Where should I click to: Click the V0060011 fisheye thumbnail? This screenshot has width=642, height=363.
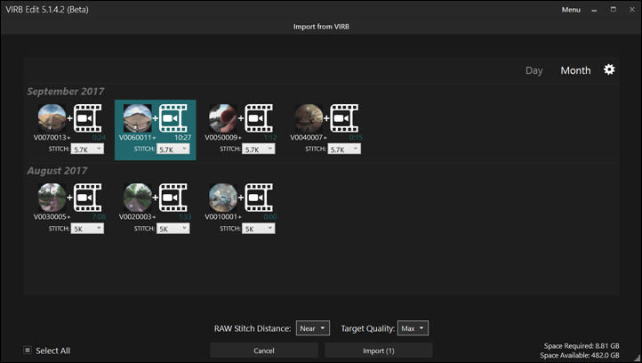click(x=138, y=118)
